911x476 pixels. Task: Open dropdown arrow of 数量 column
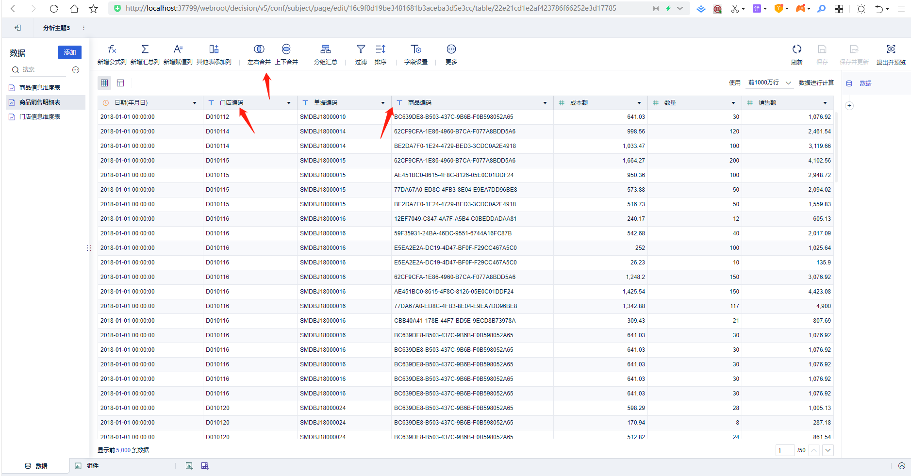[x=733, y=103]
